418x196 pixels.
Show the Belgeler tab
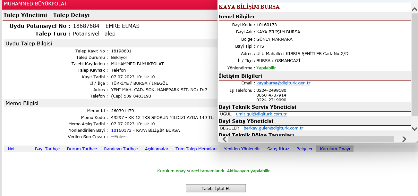click(304, 149)
